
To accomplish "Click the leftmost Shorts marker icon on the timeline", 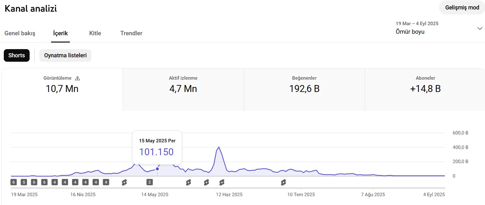I will [124, 182].
